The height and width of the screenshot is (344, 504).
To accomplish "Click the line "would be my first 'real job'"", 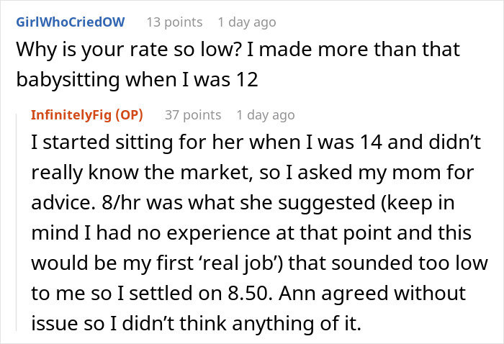I will (x=260, y=263).
